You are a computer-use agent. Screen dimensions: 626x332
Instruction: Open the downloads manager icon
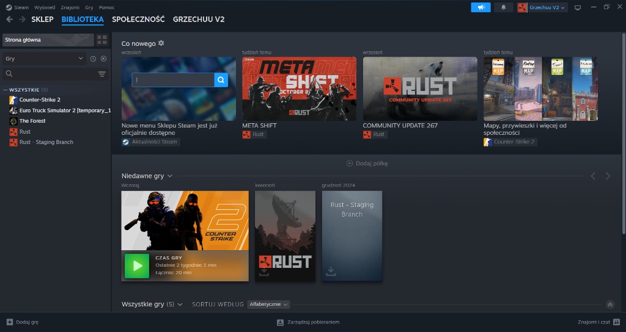click(x=280, y=322)
